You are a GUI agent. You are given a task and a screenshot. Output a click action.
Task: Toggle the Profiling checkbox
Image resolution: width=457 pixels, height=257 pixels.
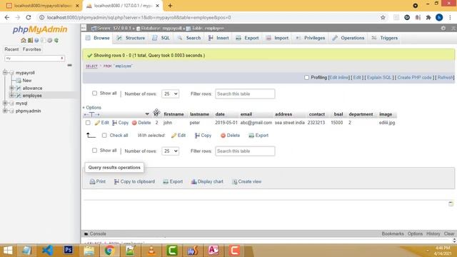306,78
